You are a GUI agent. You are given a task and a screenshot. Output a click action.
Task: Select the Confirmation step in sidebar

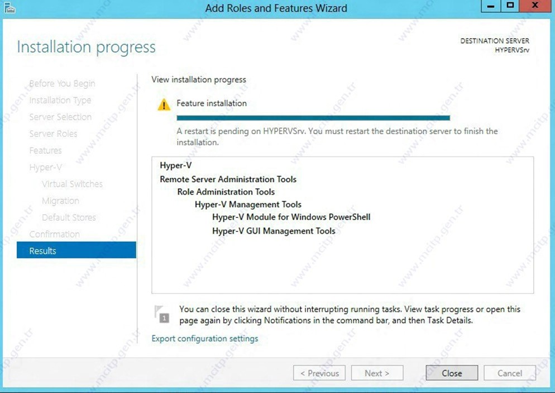tap(54, 234)
